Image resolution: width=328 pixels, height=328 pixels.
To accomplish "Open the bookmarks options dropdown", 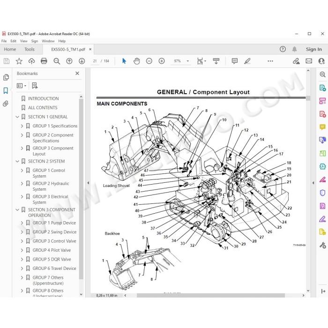I will click(x=22, y=86).
